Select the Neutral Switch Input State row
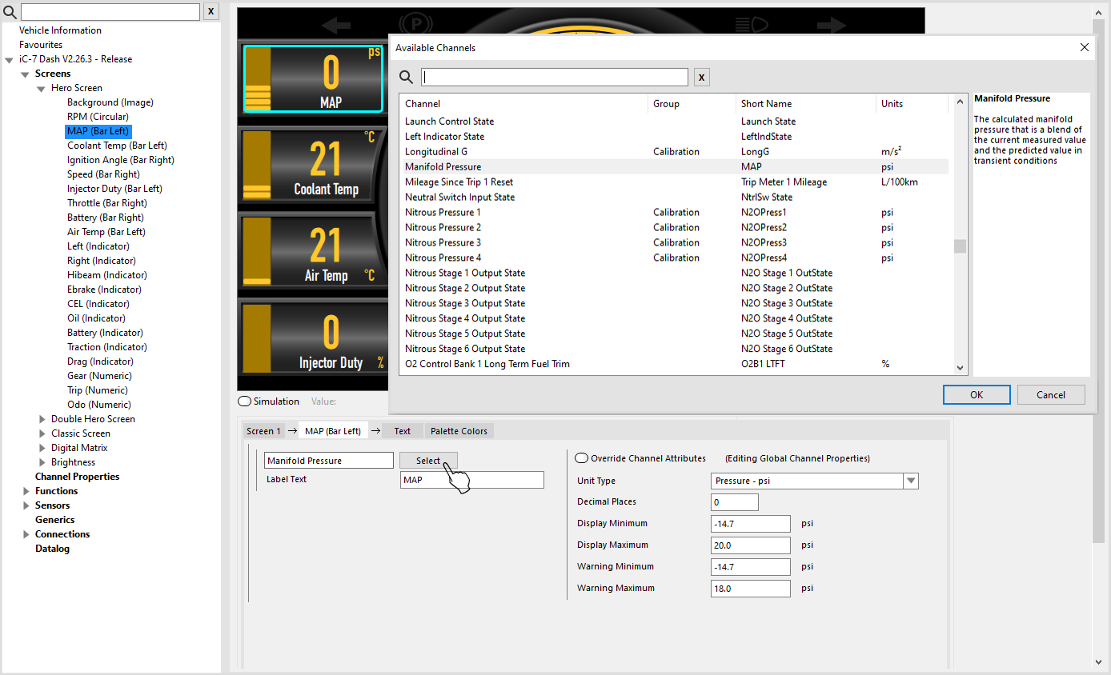1111x675 pixels. coord(674,198)
